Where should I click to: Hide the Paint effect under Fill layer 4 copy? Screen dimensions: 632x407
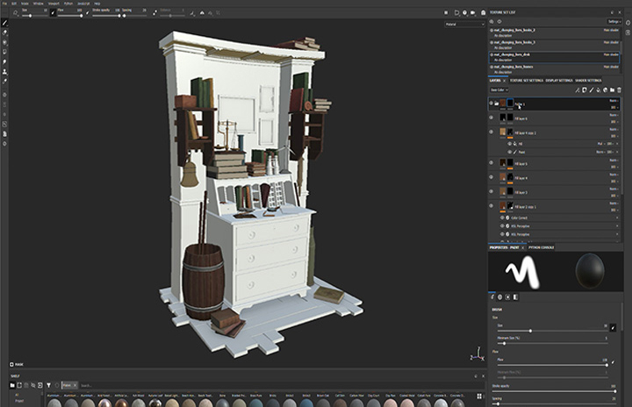(x=509, y=152)
